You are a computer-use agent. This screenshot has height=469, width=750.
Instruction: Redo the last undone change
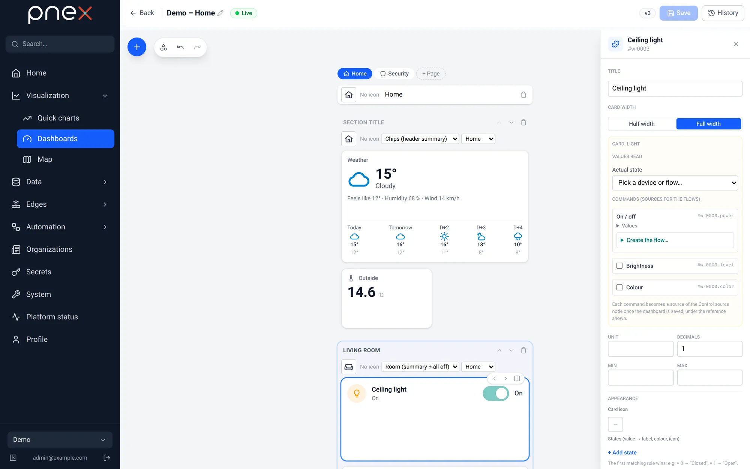tap(197, 47)
